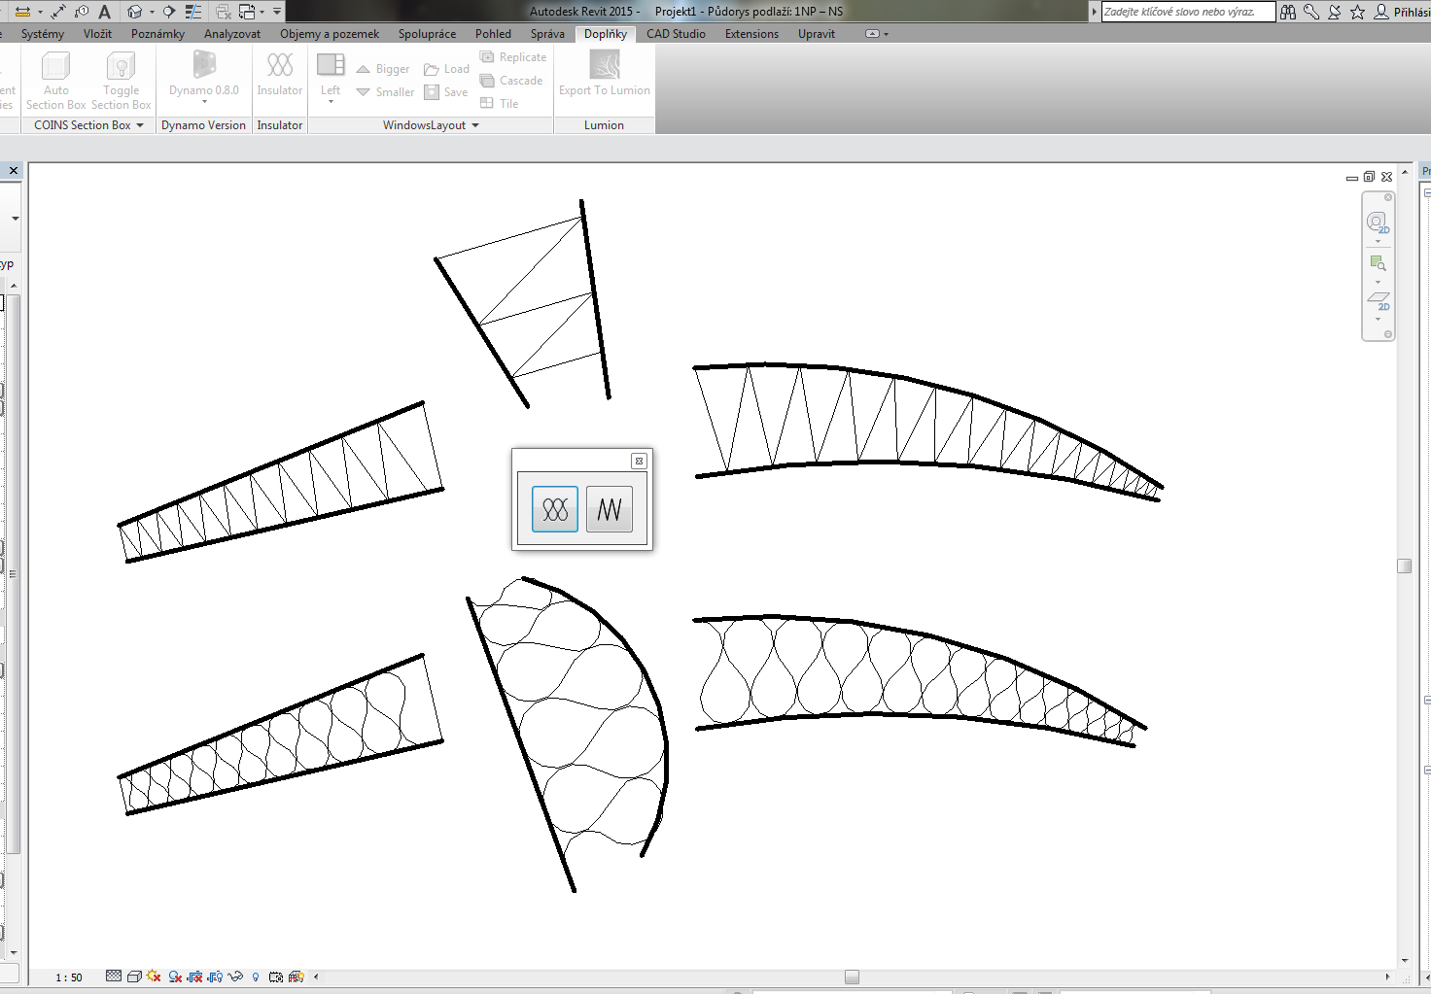Click the Insulator ribbon button

click(x=280, y=74)
